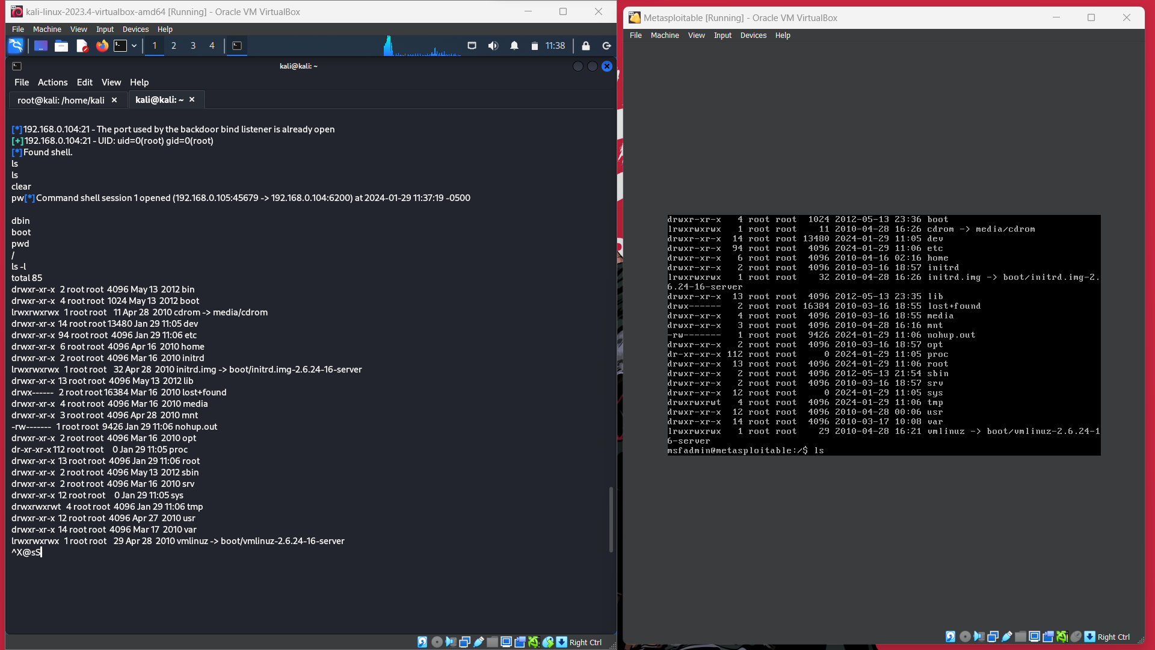Click the Kali log out session icon
The width and height of the screenshot is (1155, 650).
[606, 46]
